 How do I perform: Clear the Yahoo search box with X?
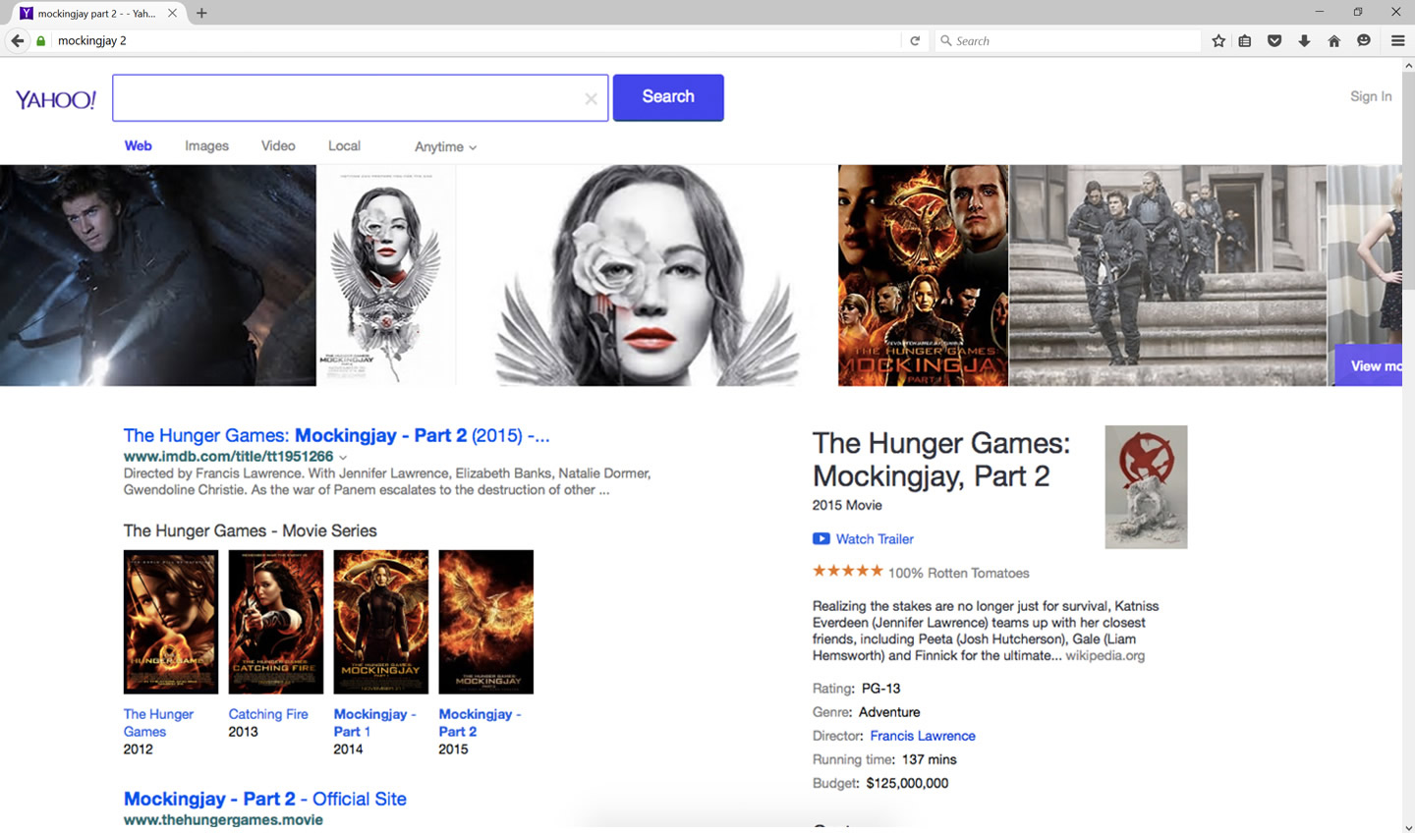point(591,98)
